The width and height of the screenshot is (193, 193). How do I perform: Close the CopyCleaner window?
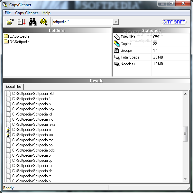coord(183,3)
